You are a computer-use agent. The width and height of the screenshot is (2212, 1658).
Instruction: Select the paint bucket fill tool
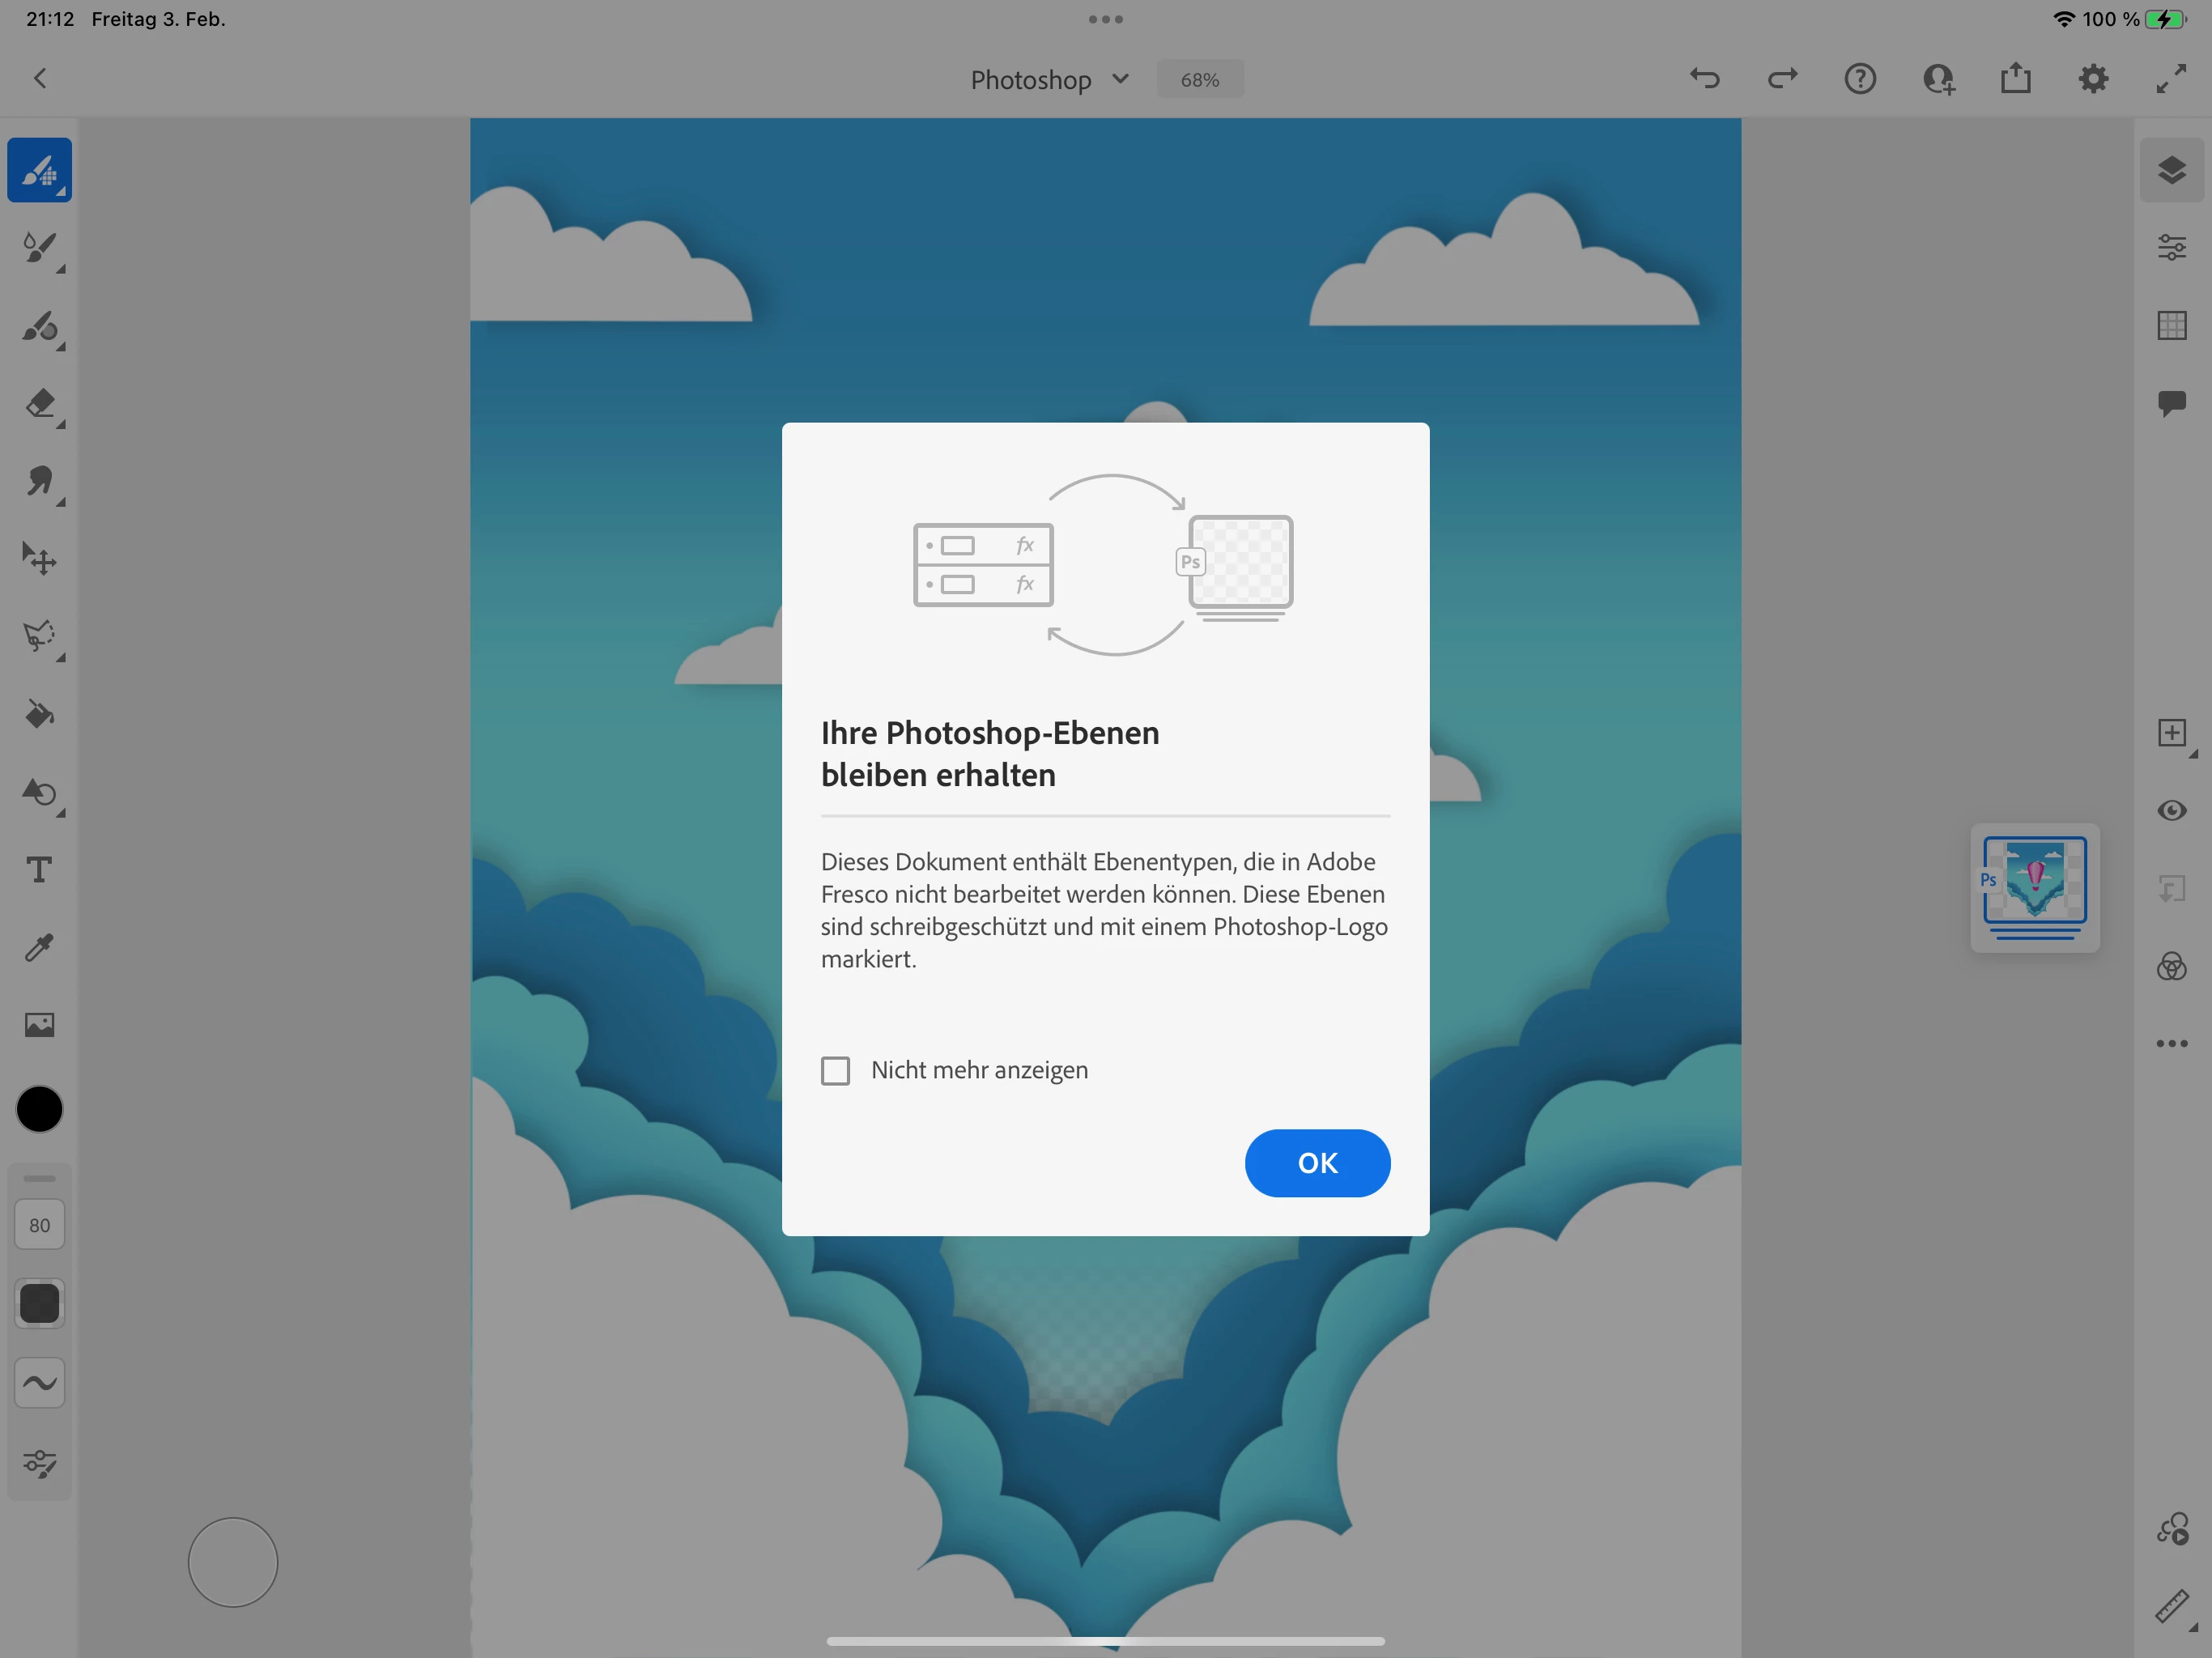pyautogui.click(x=39, y=715)
